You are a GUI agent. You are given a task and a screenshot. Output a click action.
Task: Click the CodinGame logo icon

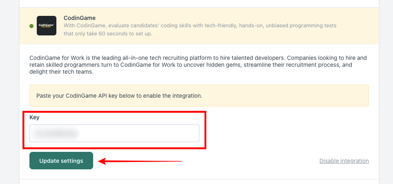point(47,26)
